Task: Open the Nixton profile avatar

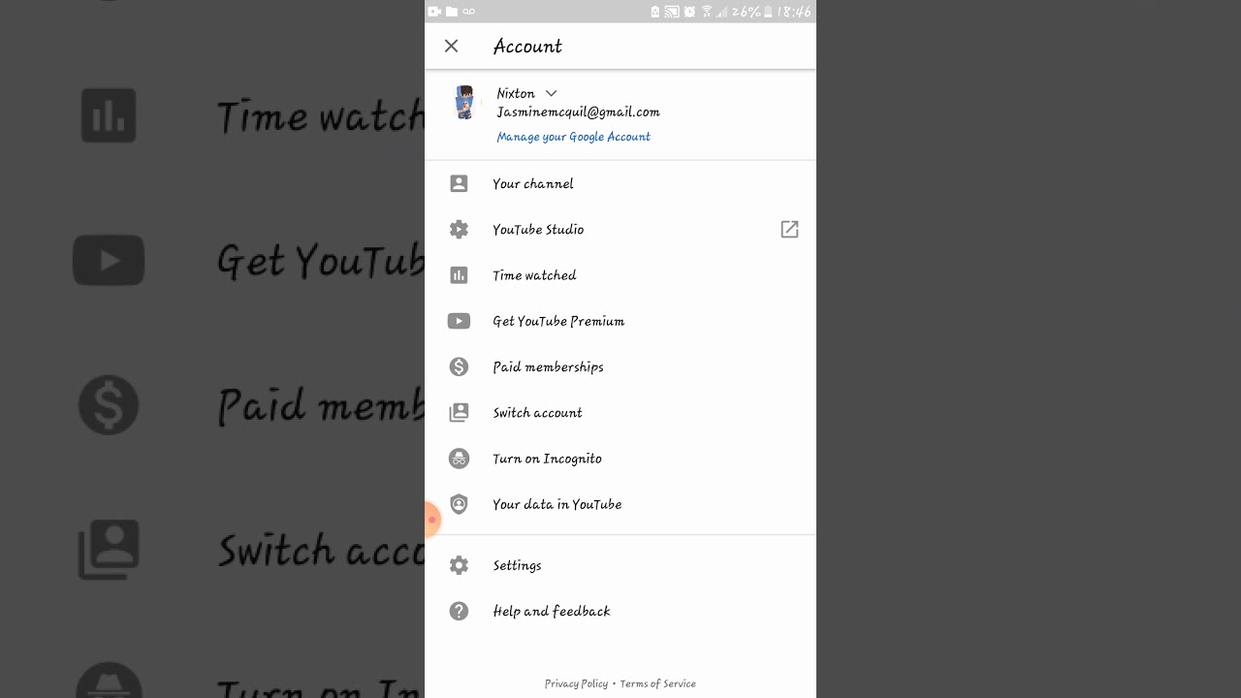Action: click(465, 102)
